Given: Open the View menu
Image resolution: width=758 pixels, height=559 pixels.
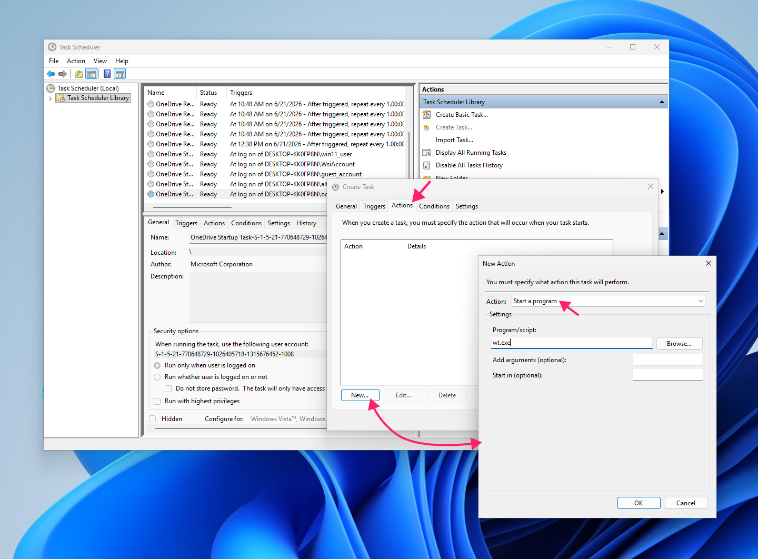Looking at the screenshot, I should [100, 61].
